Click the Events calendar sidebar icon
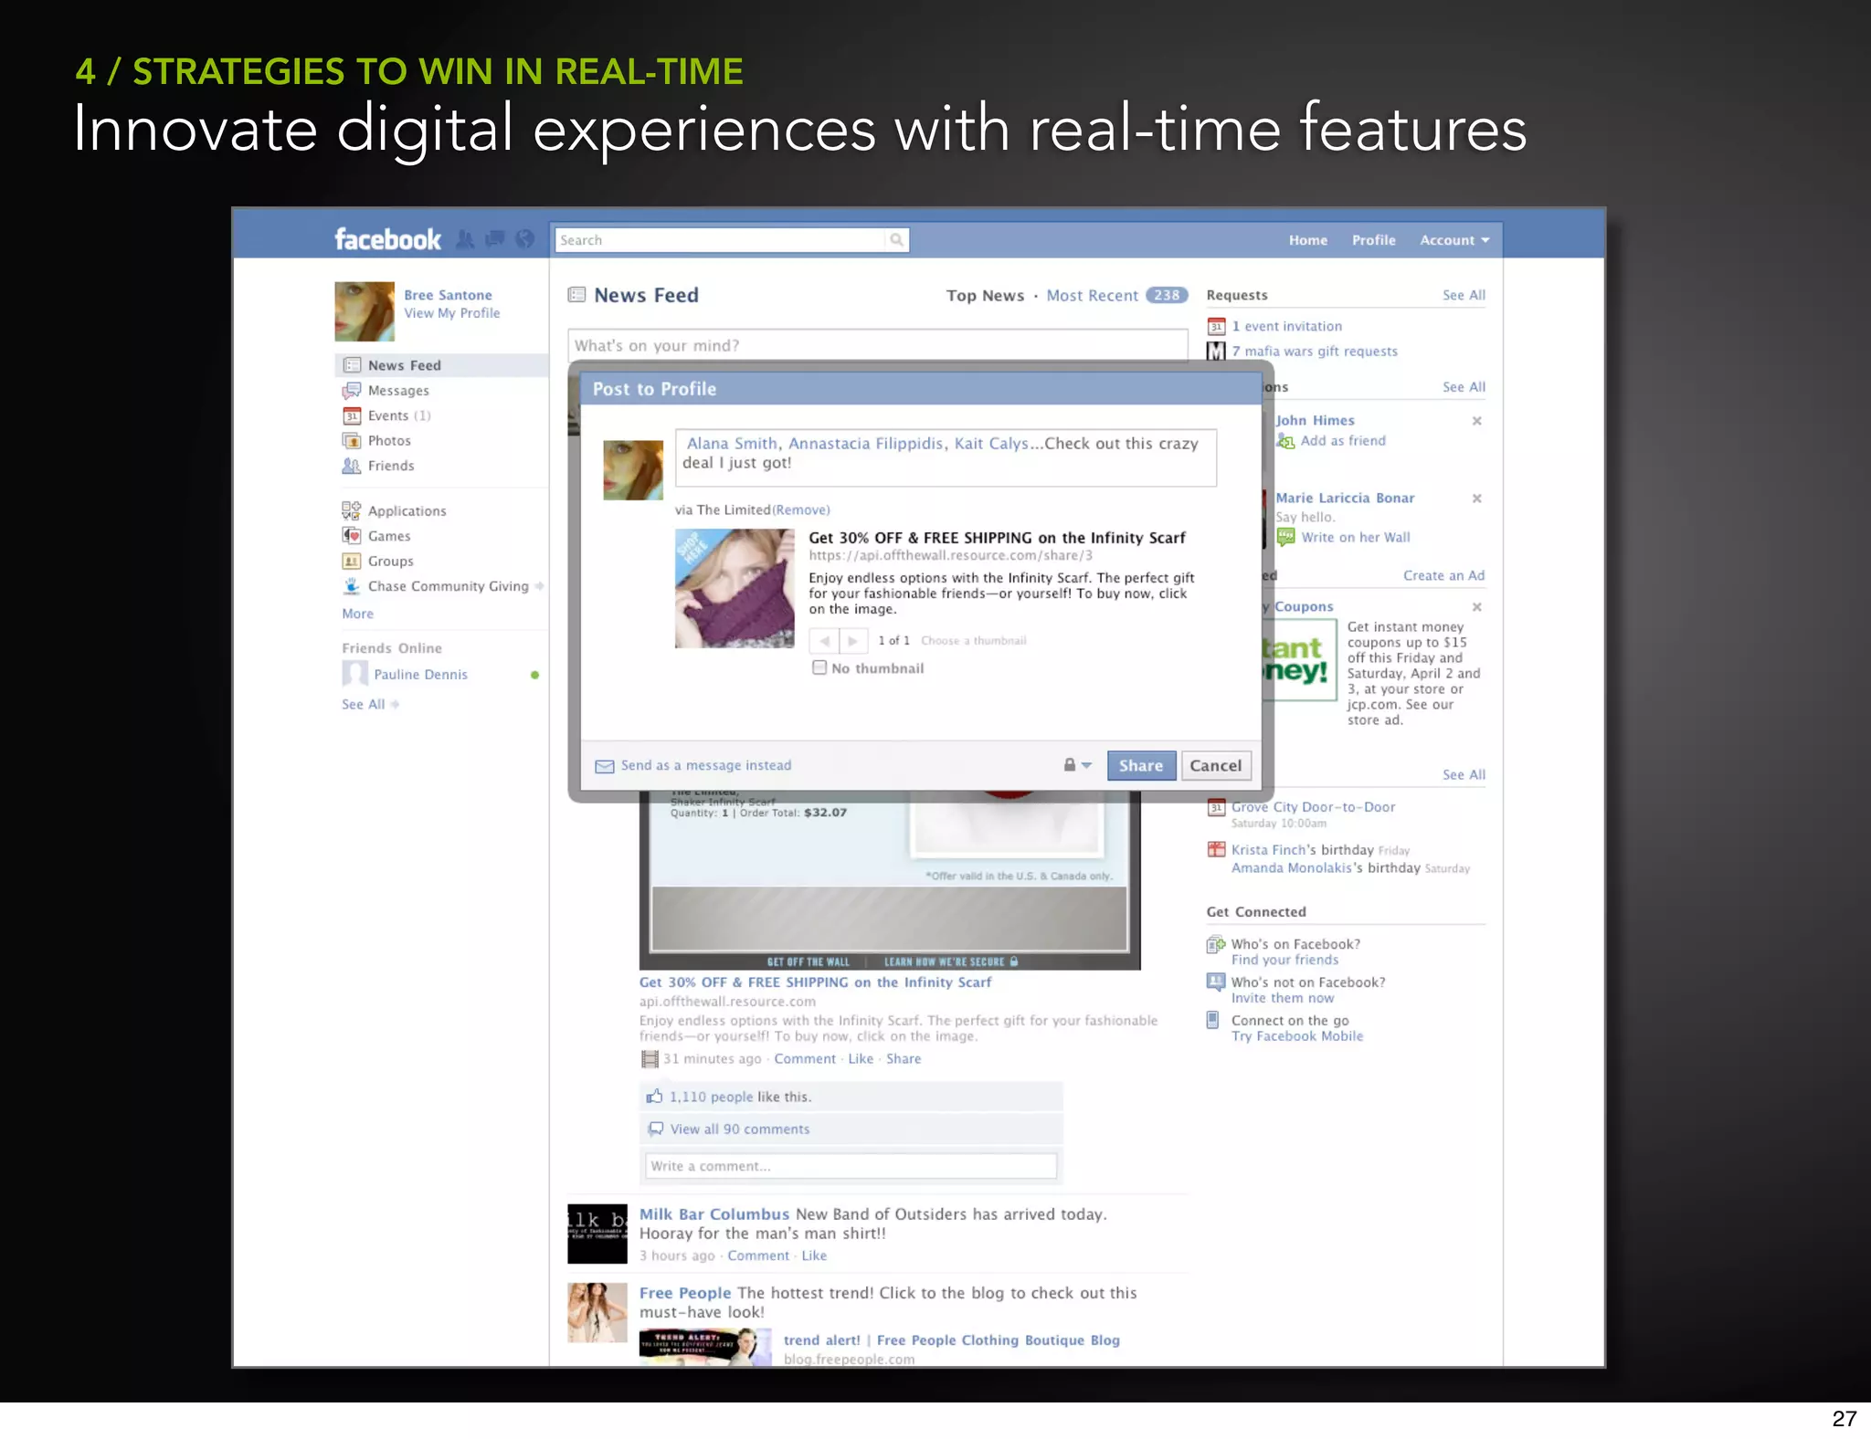Viewport: 1871px width, 1439px height. click(x=351, y=415)
